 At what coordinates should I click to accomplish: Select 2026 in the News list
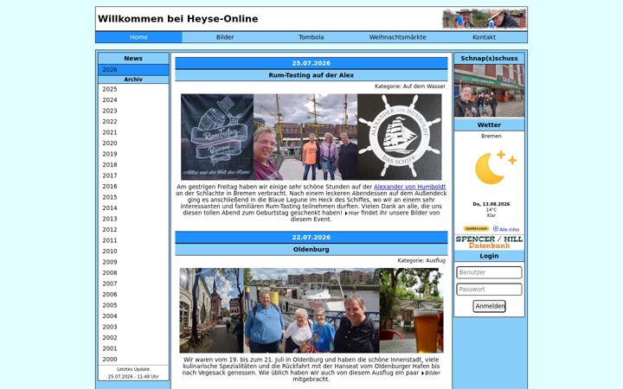133,70
